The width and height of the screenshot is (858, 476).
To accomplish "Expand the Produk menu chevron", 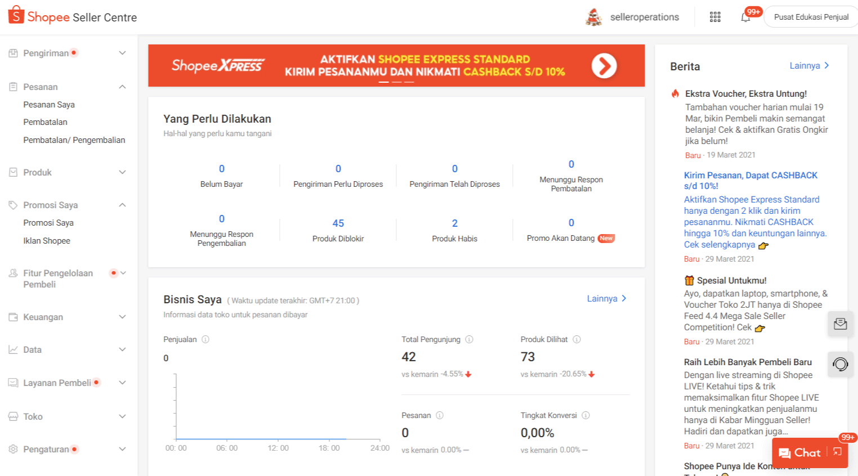I will pyautogui.click(x=122, y=172).
